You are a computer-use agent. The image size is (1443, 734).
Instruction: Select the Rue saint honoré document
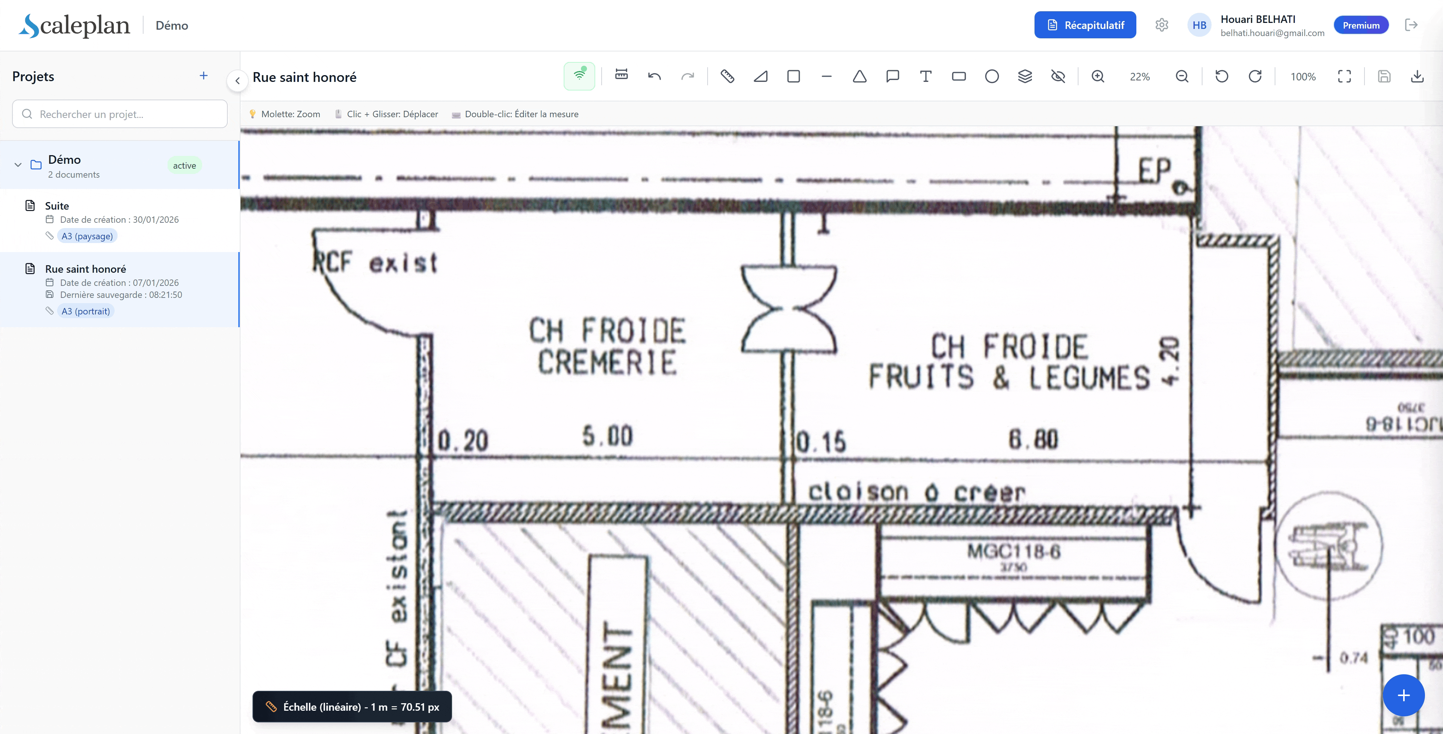tap(85, 269)
